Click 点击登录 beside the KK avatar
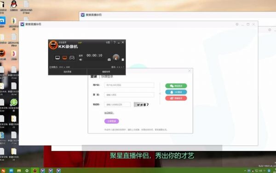Viewport: 276px width, 173px height. point(63,42)
